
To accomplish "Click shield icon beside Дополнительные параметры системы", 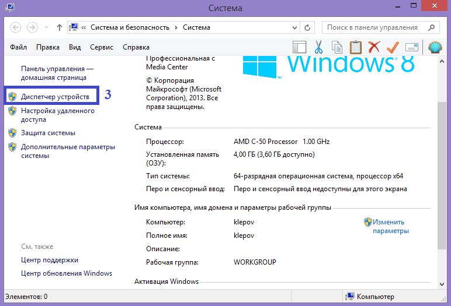I will [x=12, y=147].
